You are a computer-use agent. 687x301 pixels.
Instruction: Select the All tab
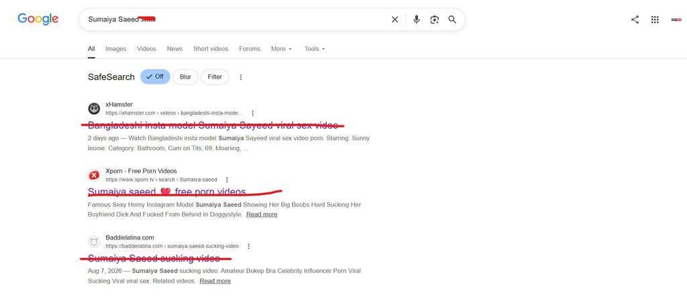pos(91,48)
